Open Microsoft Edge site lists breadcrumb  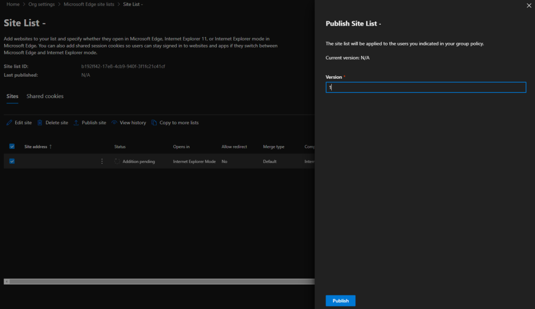pyautogui.click(x=89, y=4)
